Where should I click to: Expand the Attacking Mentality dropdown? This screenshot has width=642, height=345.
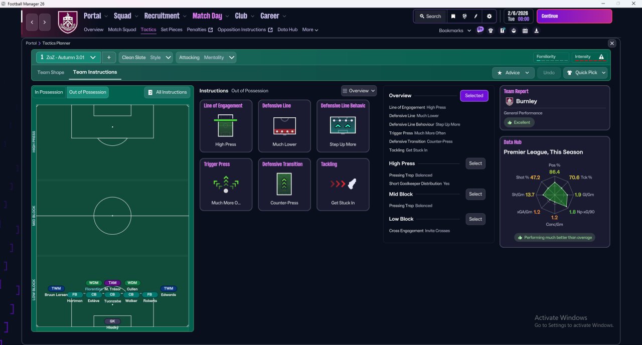[x=206, y=57]
